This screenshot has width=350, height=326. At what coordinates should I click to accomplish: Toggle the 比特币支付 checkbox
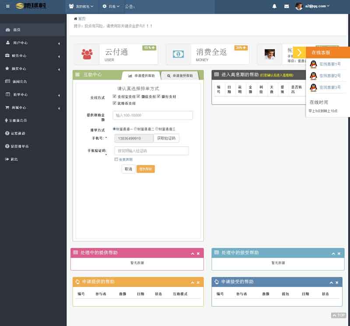(115, 103)
